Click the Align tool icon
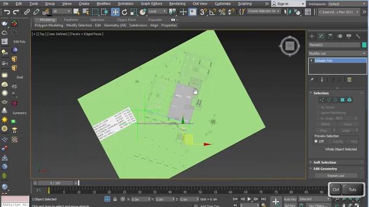369x207 pixels. pos(297,12)
